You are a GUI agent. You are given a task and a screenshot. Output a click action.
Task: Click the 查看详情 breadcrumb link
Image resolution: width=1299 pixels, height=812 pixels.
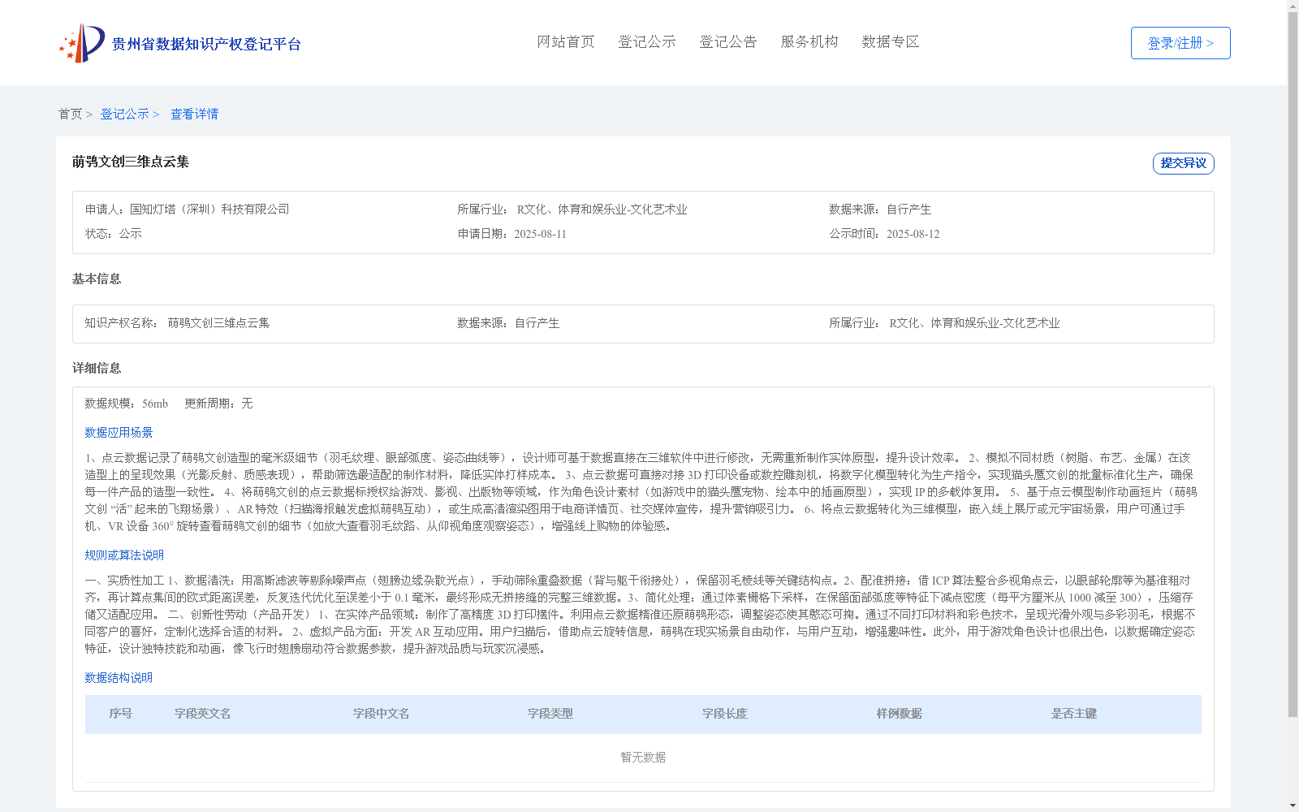(x=194, y=114)
